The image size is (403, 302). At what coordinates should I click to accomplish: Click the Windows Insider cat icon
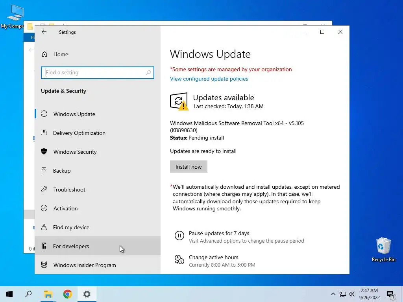point(44,265)
